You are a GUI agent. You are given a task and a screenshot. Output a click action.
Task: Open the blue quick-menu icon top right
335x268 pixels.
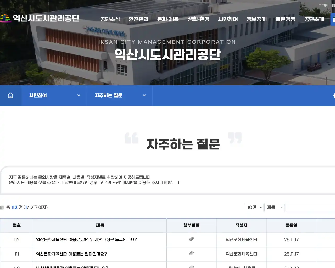tap(333, 19)
